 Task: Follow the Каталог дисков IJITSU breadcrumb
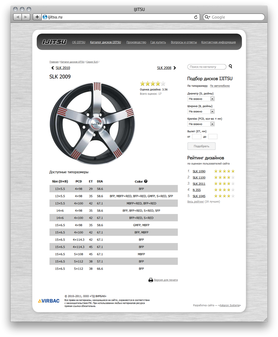click(x=72, y=62)
